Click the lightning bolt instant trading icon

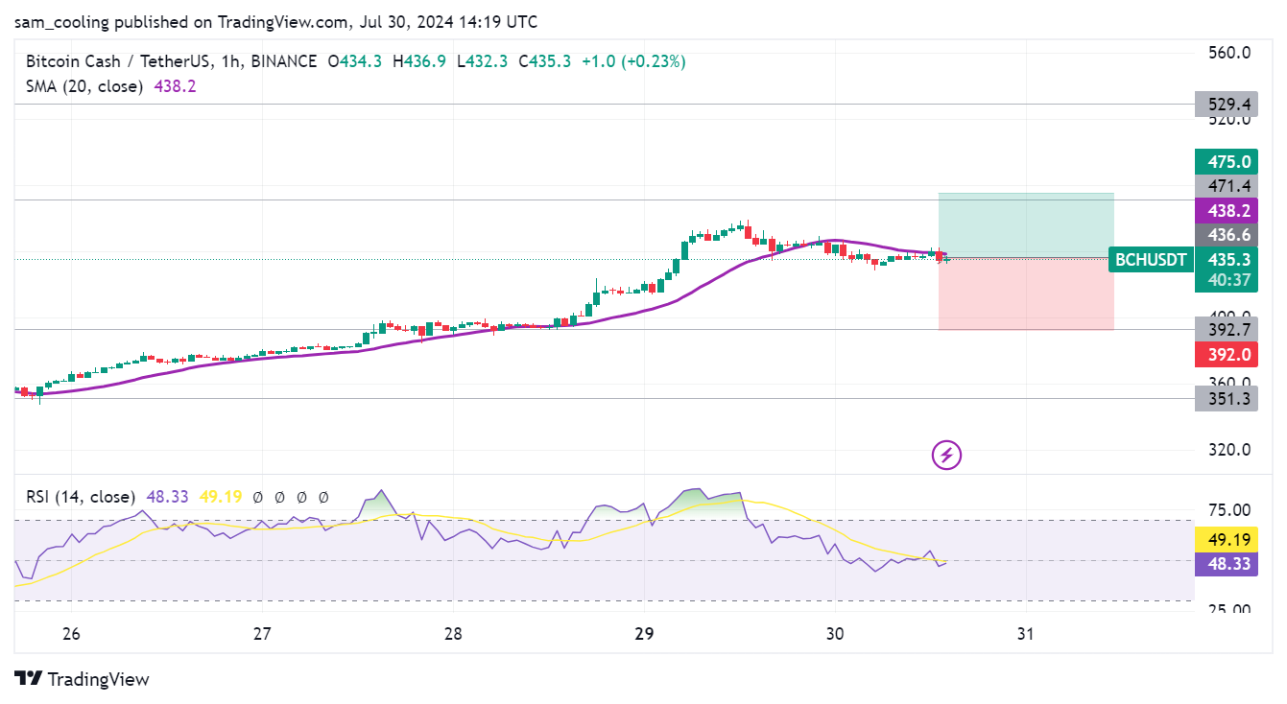coord(946,455)
